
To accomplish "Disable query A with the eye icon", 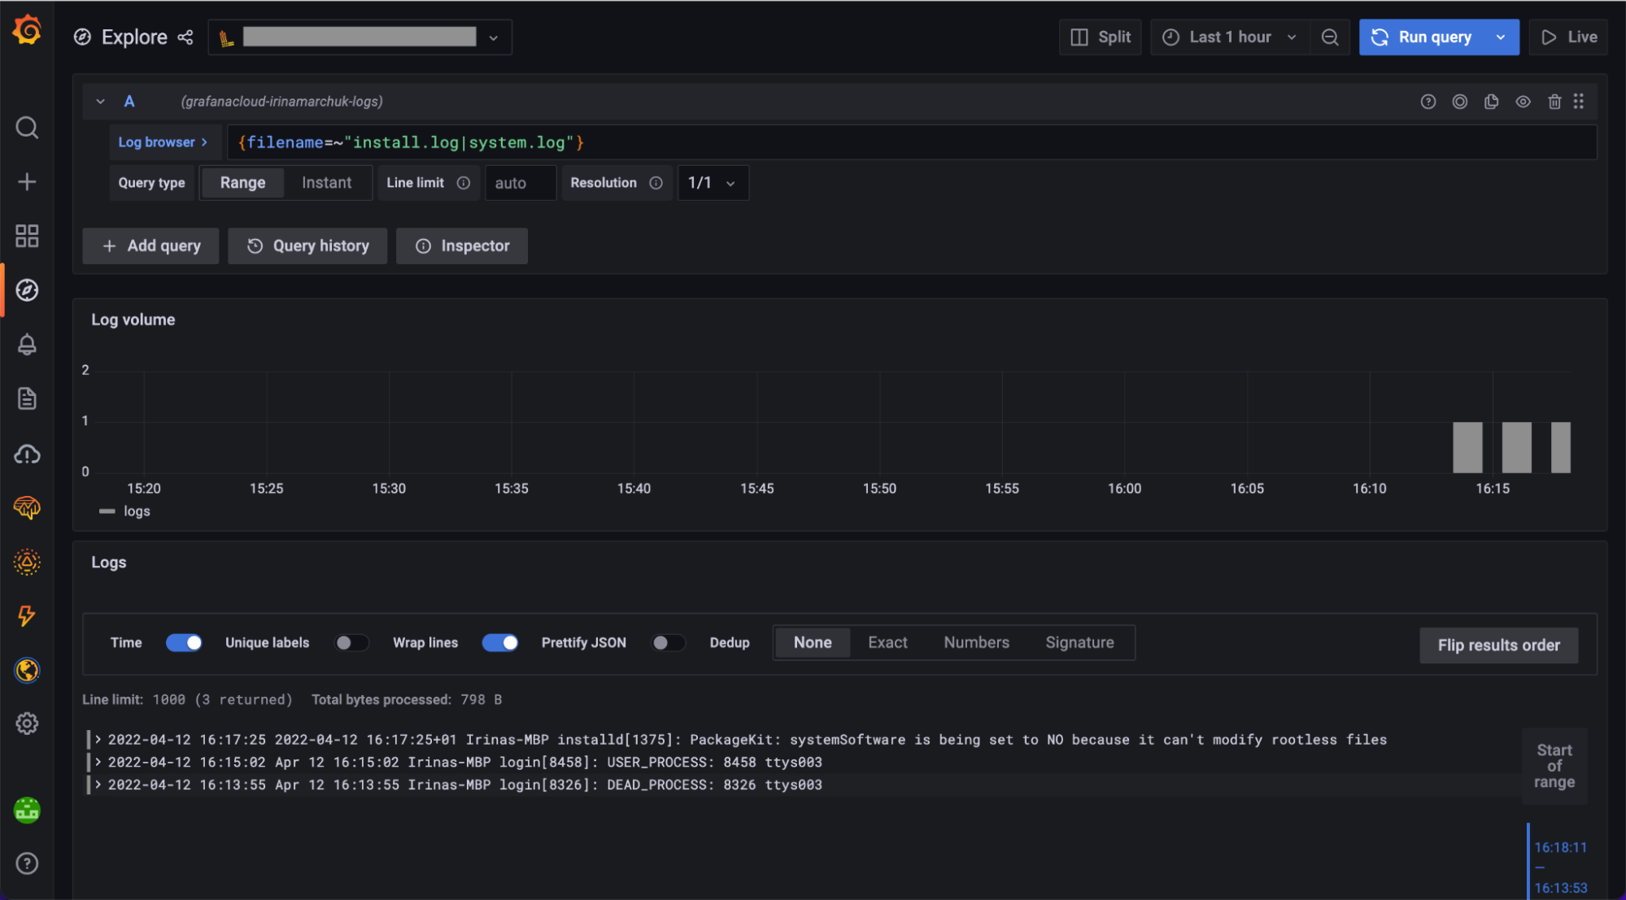I will [1523, 101].
